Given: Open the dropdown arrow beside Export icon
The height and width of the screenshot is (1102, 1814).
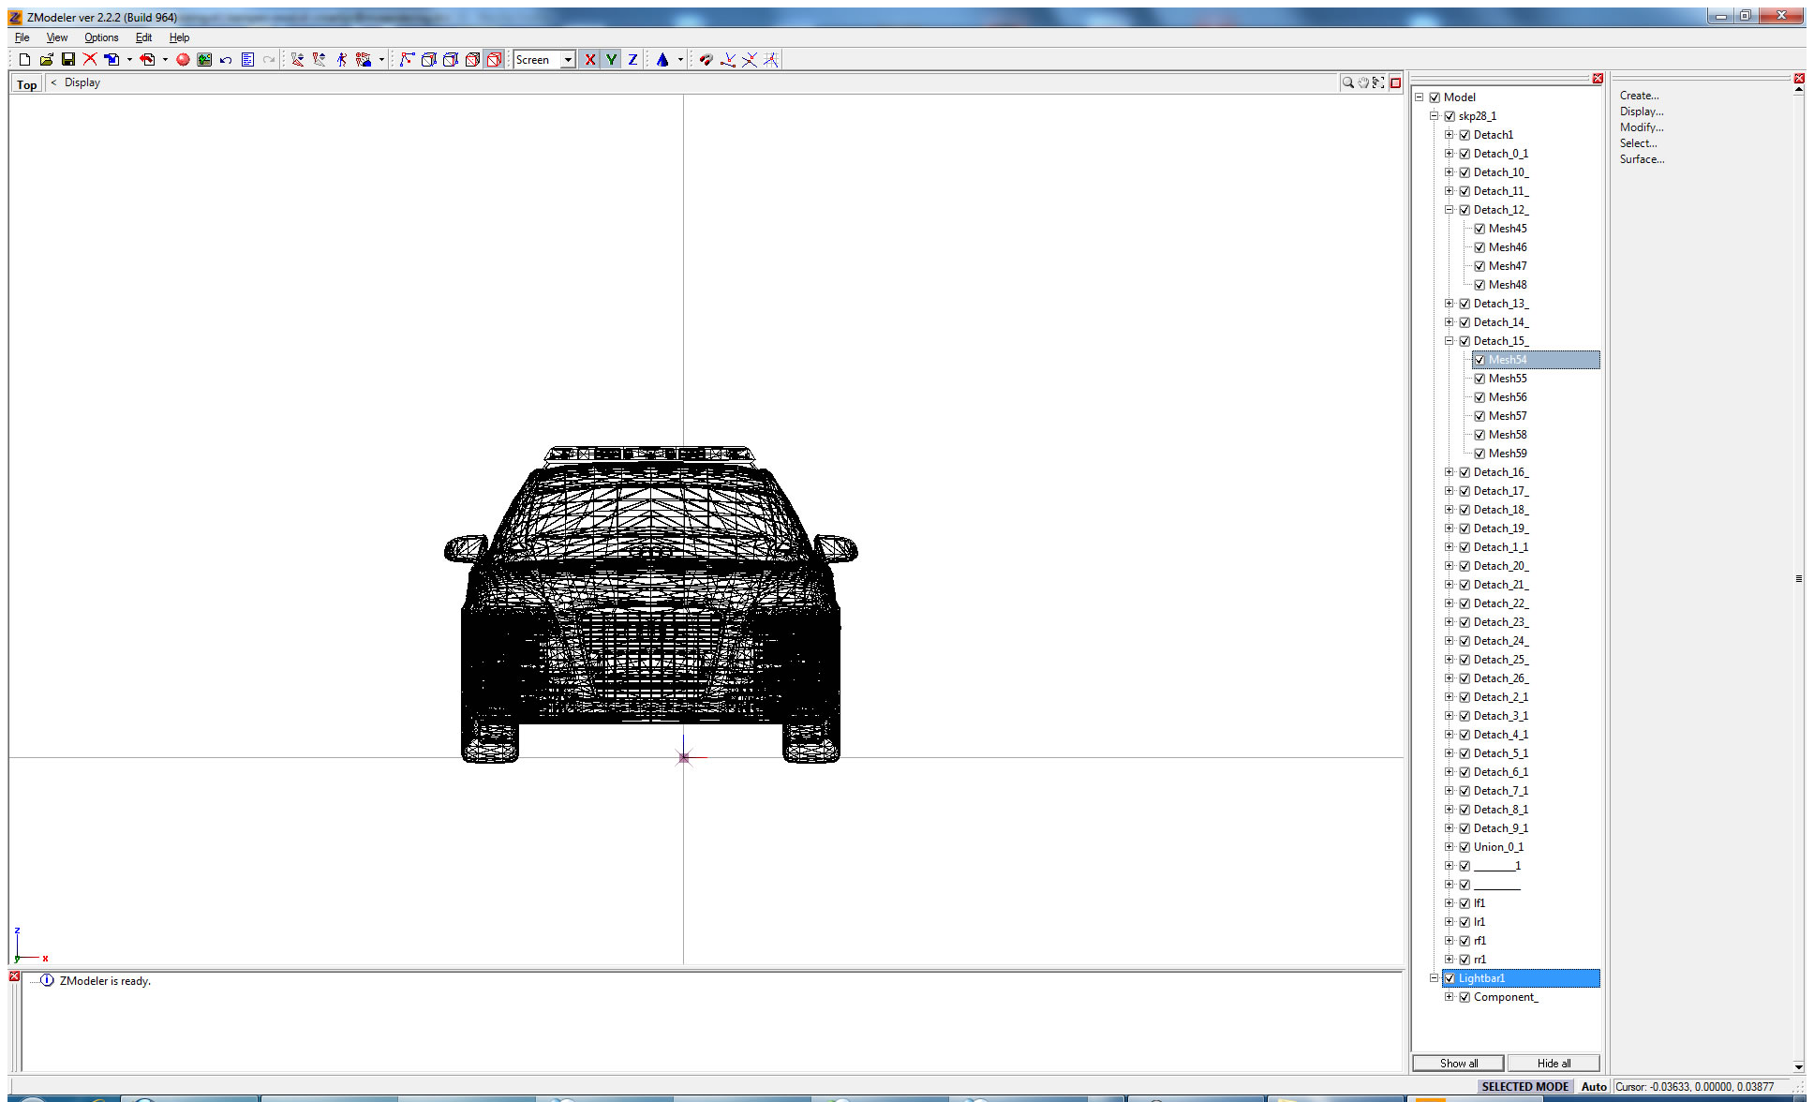Looking at the screenshot, I should tap(165, 59).
